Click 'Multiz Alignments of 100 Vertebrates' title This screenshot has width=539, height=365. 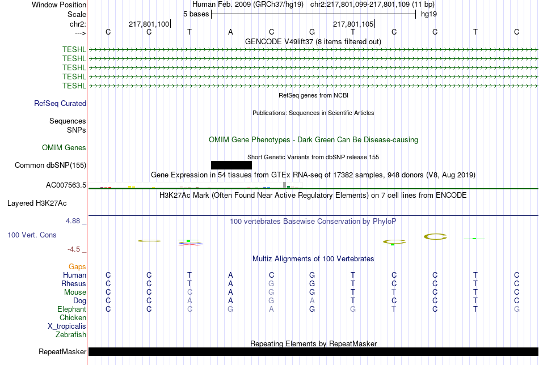pyautogui.click(x=313, y=258)
